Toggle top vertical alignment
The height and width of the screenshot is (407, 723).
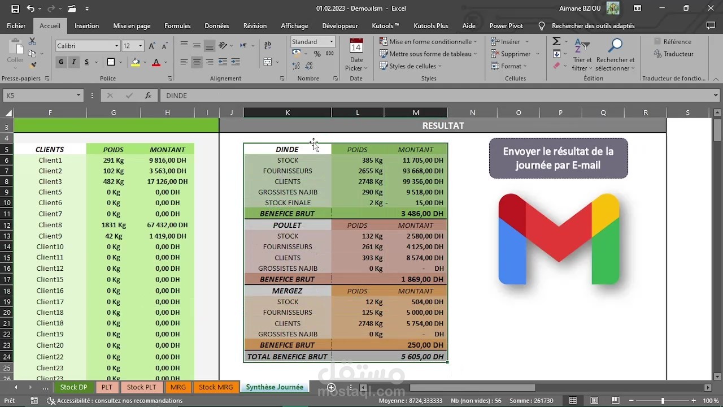click(x=184, y=46)
